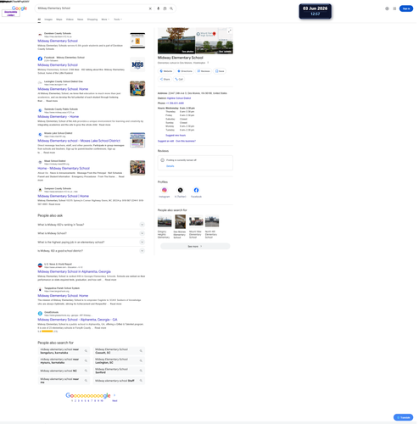Viewport: 419px width, 424px height.
Task: Expand the map with the corner arrows icon
Action: [x=231, y=31]
